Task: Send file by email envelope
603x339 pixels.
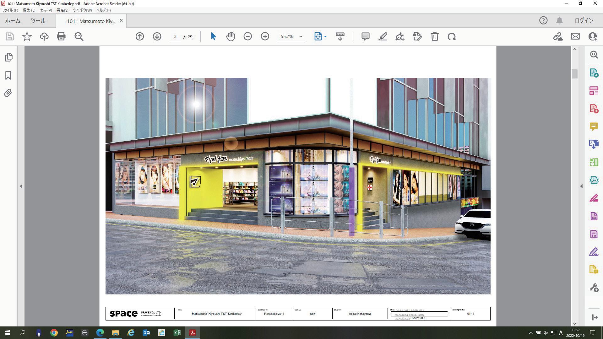Action: coord(575,36)
